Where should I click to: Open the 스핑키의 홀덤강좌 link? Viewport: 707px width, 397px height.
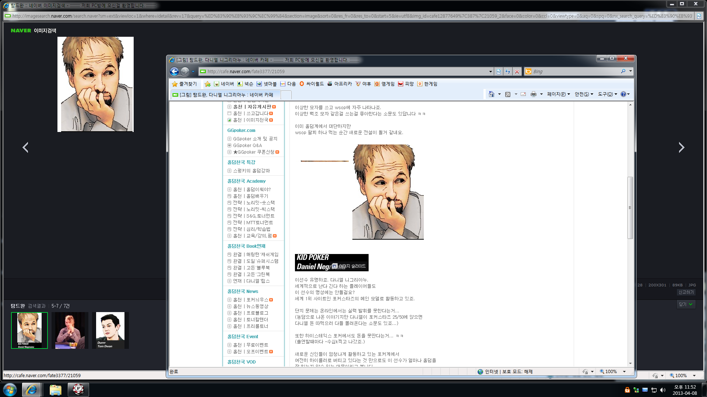[x=252, y=171]
